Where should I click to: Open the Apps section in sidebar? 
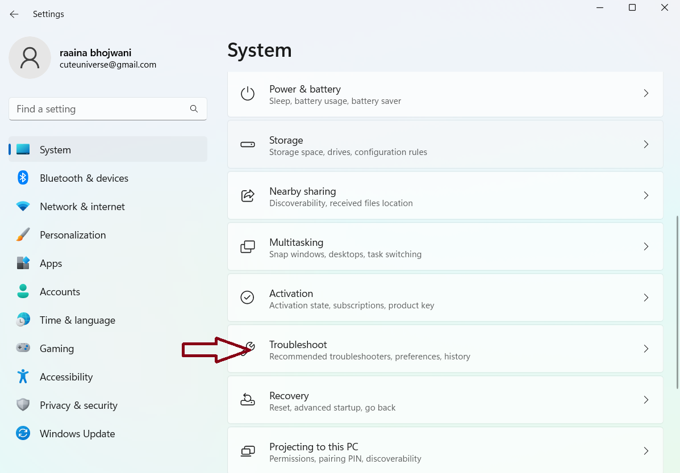coord(51,263)
